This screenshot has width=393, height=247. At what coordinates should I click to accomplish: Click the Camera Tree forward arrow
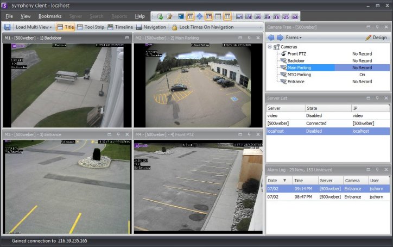[280, 38]
